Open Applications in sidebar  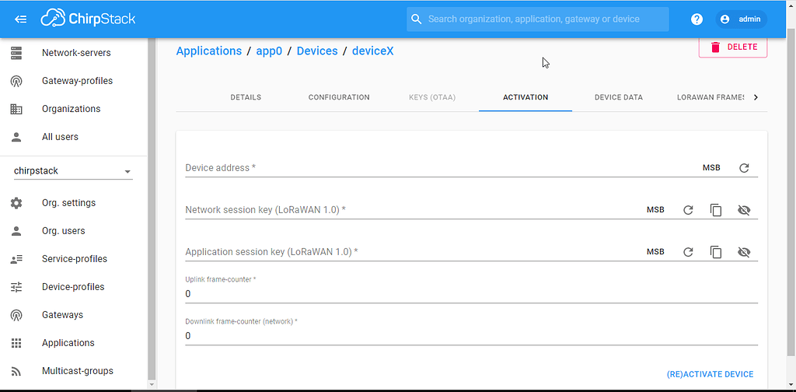click(x=74, y=343)
